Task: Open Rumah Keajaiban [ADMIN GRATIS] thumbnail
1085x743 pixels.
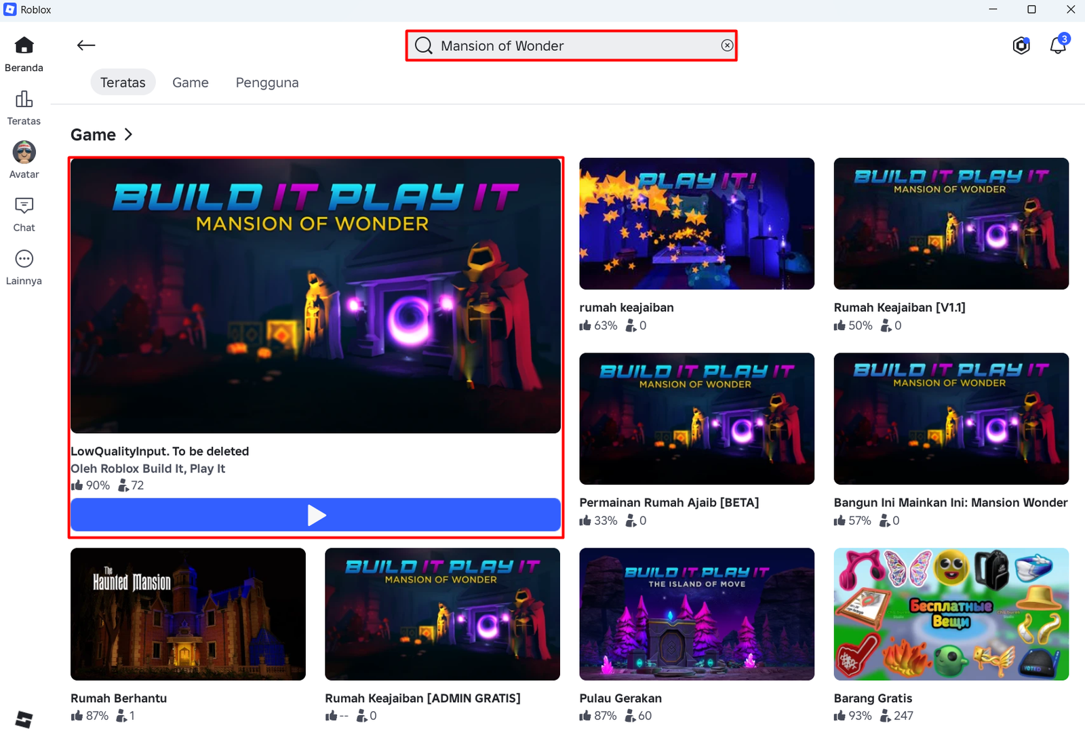Action: [x=443, y=614]
